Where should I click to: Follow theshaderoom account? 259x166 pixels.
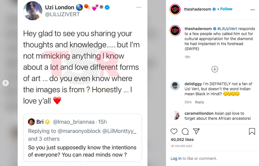pos(226,9)
